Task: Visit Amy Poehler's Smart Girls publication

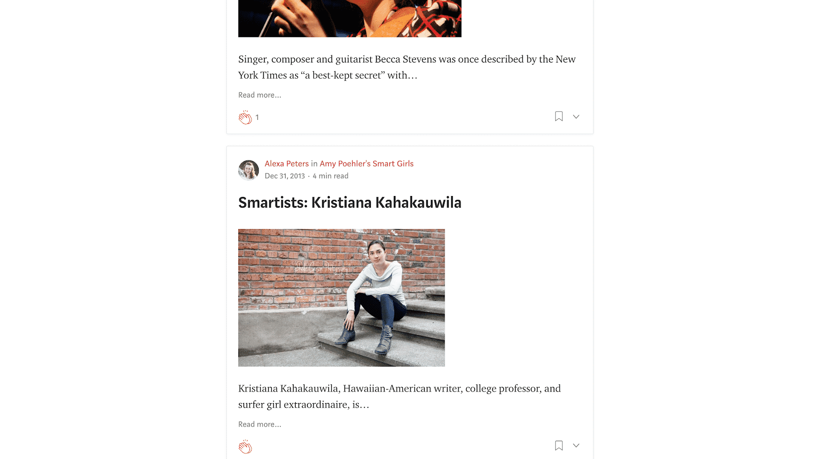Action: tap(366, 163)
